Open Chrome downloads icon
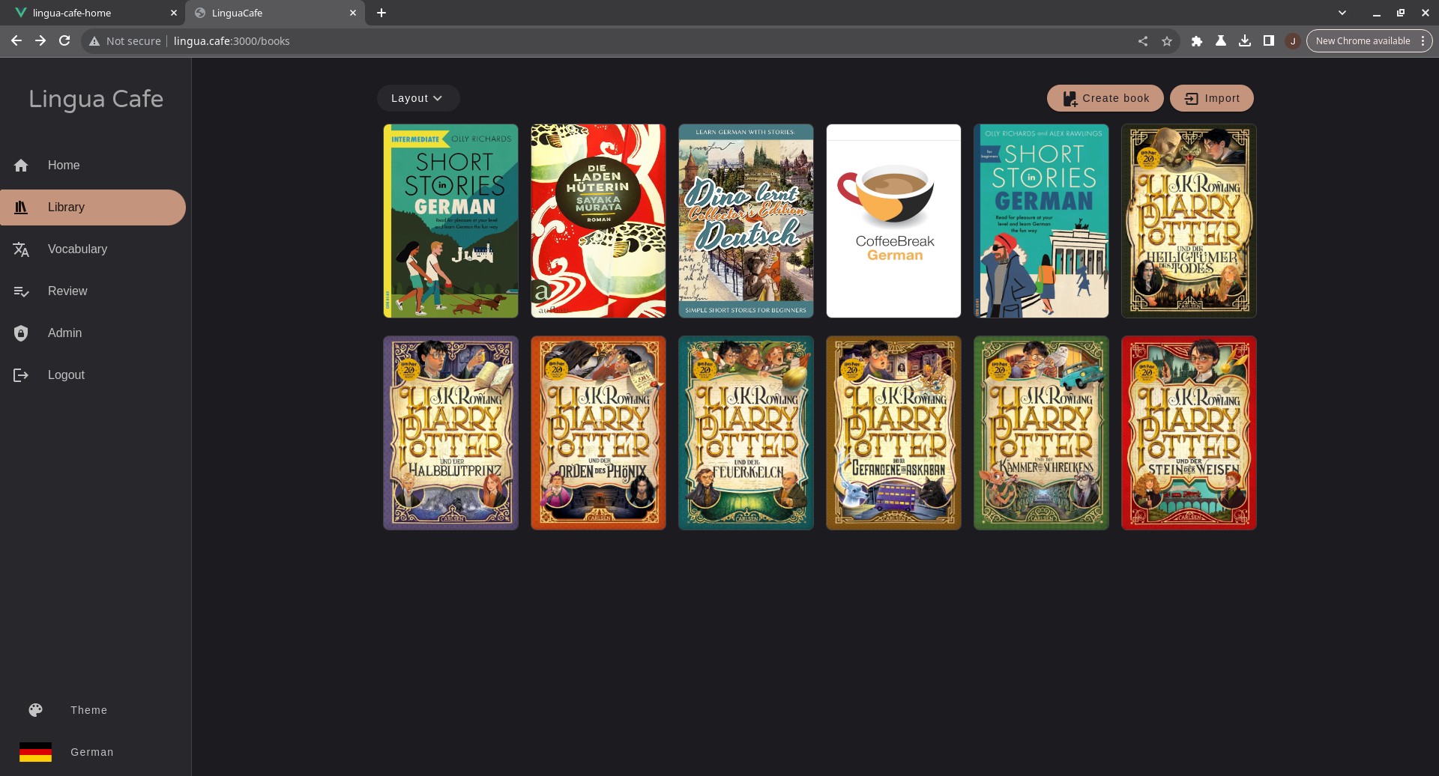Screen dimensions: 1439x776 pos(1245,41)
